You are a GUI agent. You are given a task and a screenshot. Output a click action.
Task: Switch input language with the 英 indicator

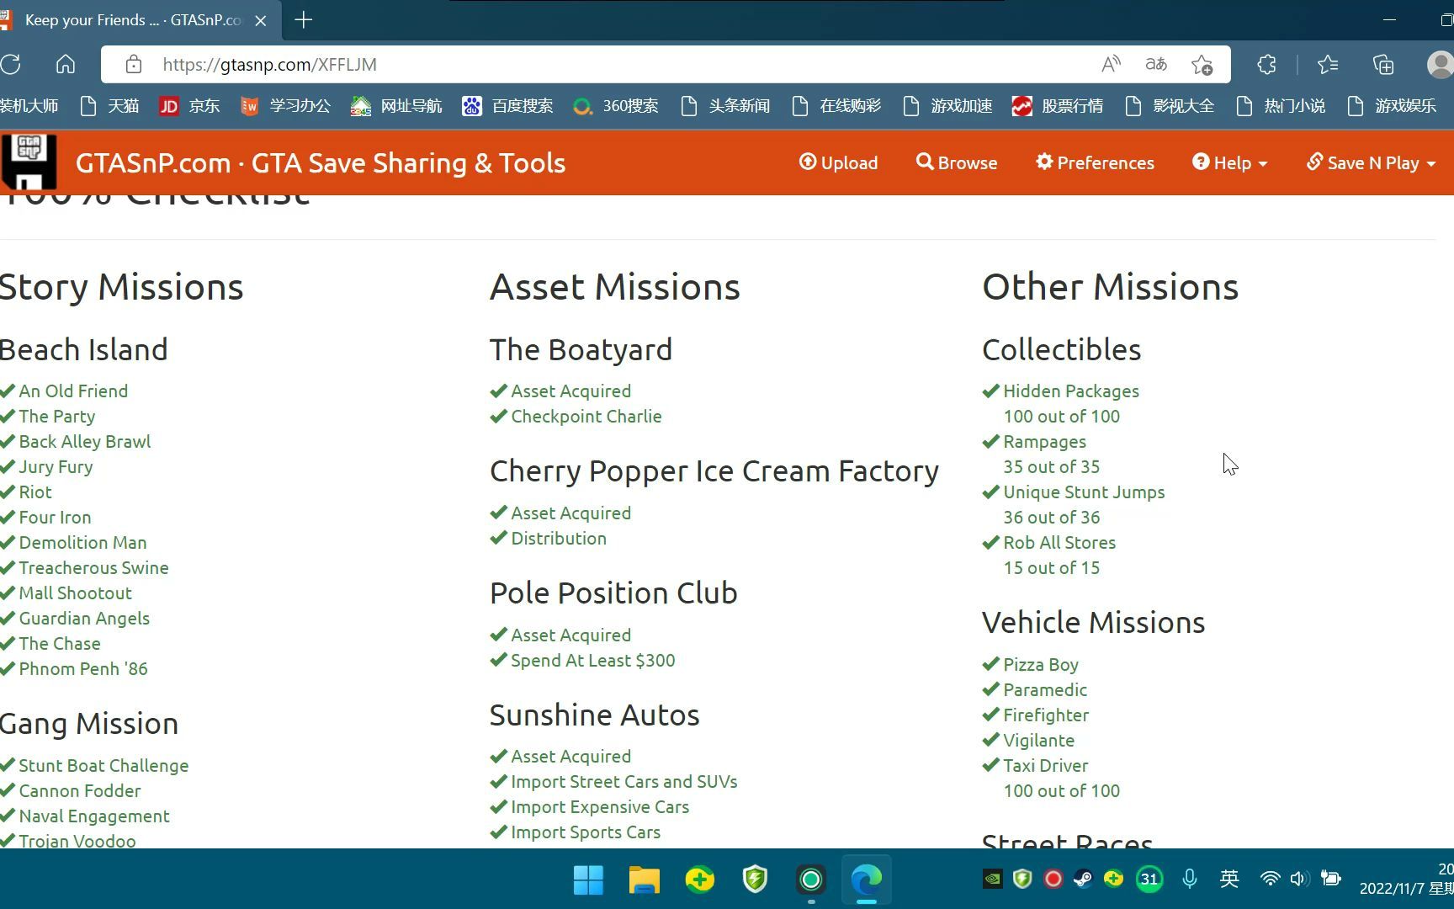coord(1229,880)
